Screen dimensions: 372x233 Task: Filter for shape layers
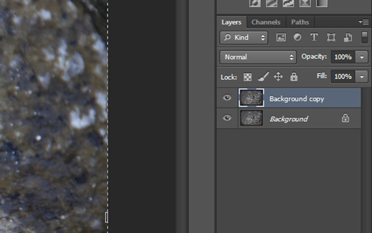pos(331,37)
